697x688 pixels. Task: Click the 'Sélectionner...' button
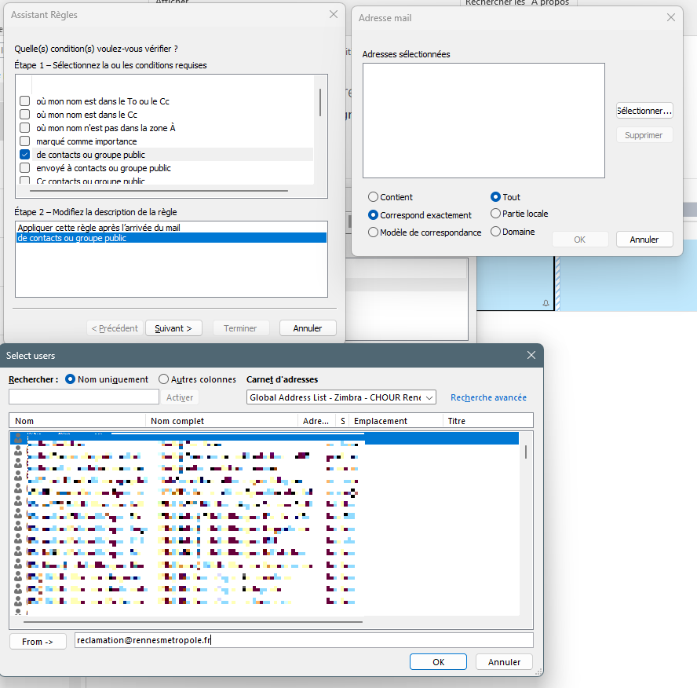point(644,111)
